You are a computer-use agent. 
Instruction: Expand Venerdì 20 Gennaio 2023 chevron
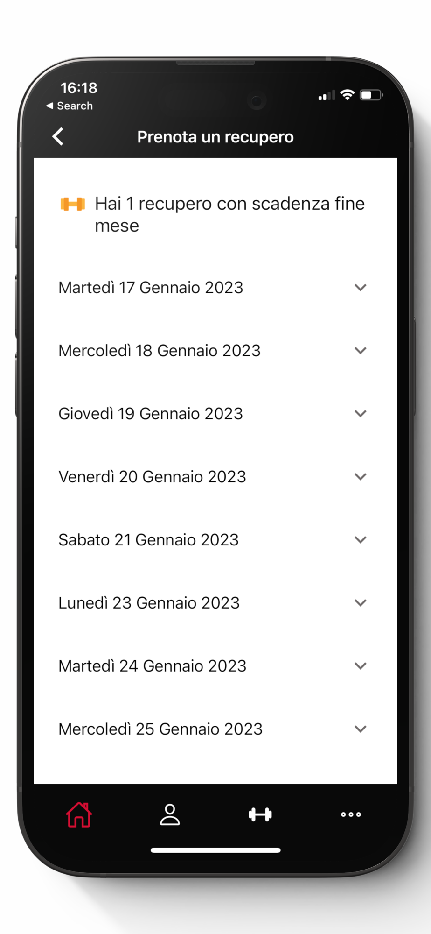click(360, 476)
